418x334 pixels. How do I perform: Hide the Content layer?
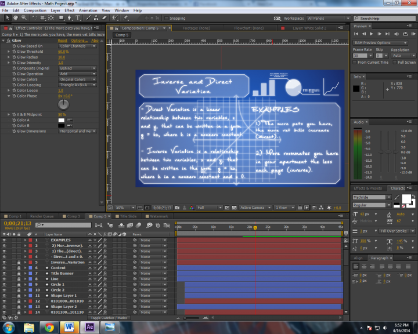4,268
